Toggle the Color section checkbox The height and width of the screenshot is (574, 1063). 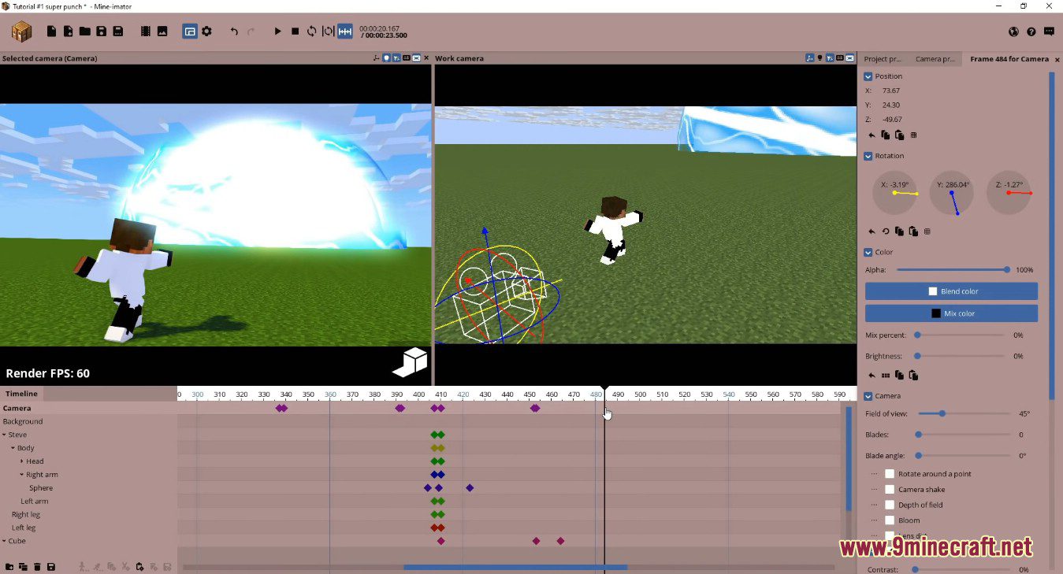coord(868,252)
